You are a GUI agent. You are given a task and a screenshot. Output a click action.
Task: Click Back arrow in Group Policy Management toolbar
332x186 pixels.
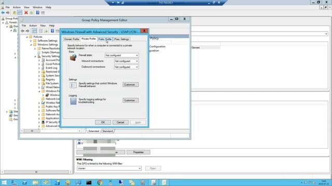pyautogui.click(x=3, y=12)
